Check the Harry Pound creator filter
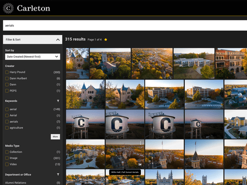The height and width of the screenshot is (185, 247). click(7, 72)
